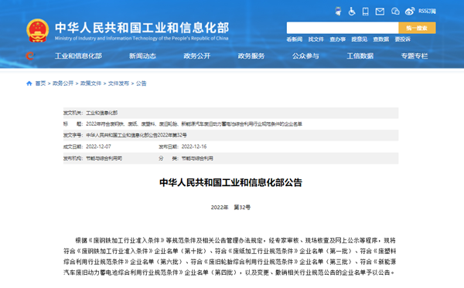Open the 公众参与 navigation menu
The width and height of the screenshot is (464, 288).
coord(305,56)
